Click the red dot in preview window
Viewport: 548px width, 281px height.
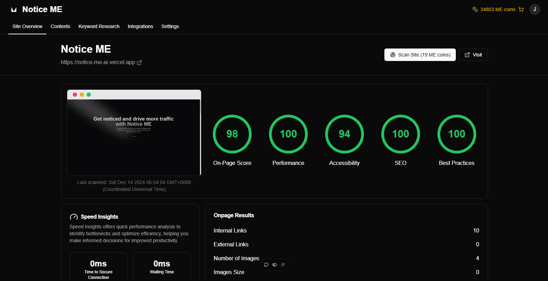point(75,95)
